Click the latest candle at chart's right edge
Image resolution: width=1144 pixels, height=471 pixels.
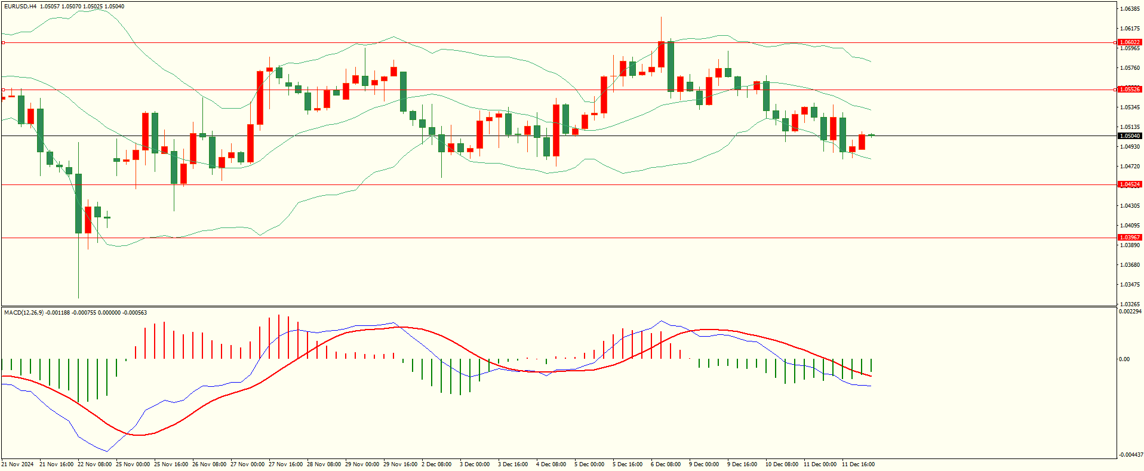[871, 136]
